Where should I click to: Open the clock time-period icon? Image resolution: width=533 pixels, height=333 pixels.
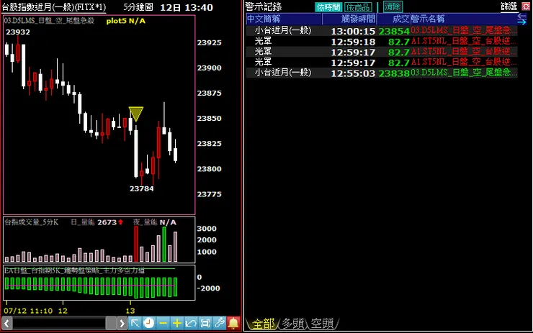coord(149,323)
